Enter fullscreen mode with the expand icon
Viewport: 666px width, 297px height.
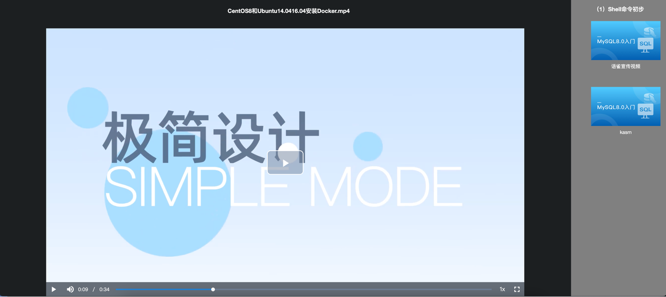point(517,289)
